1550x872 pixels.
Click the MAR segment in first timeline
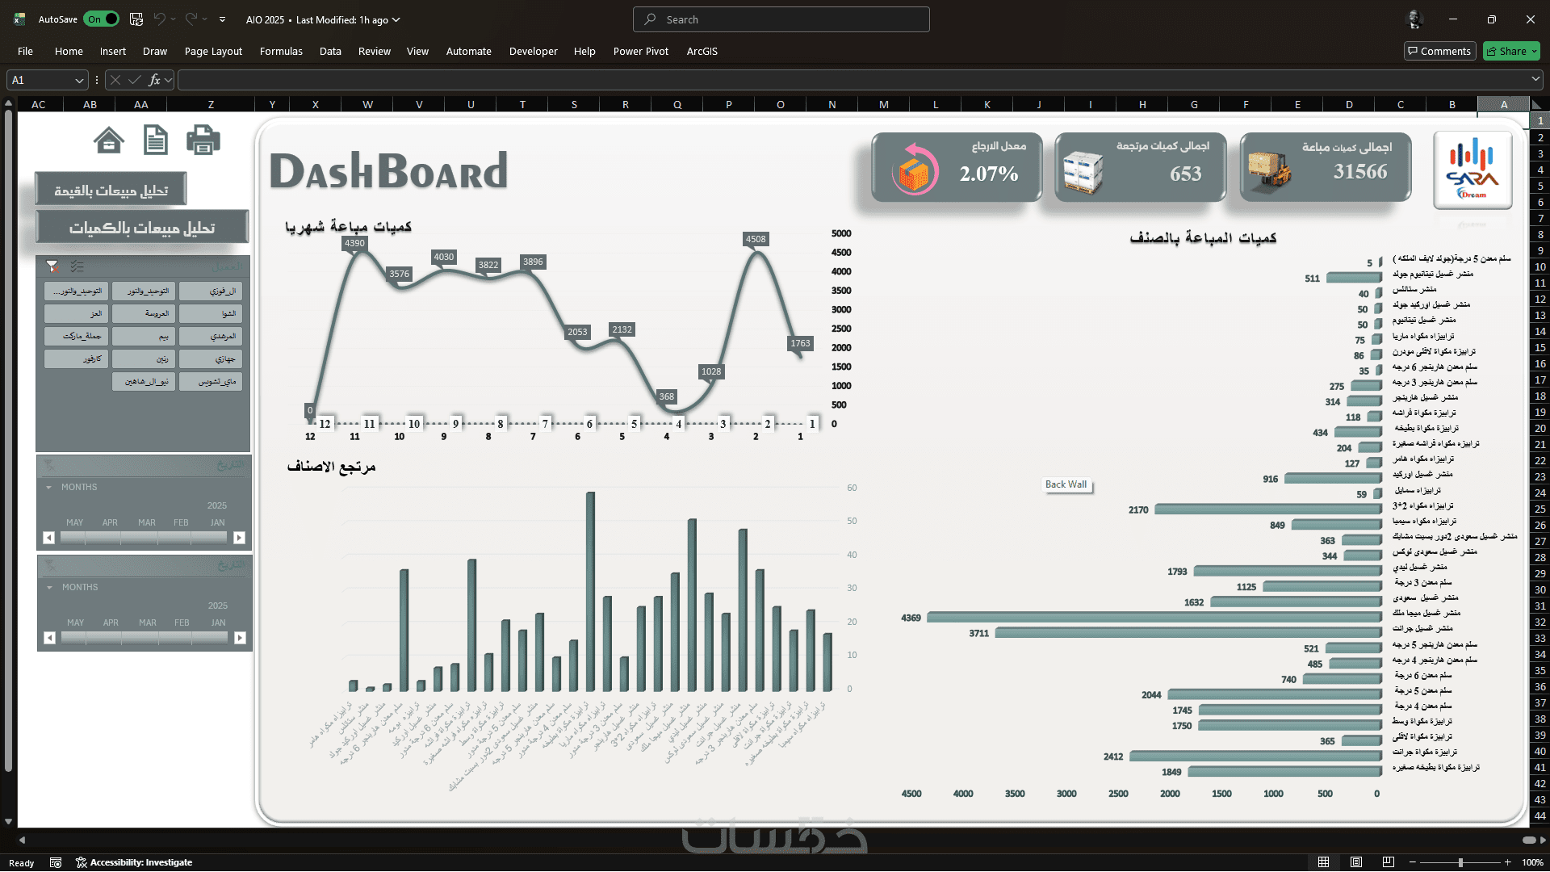pyautogui.click(x=140, y=538)
